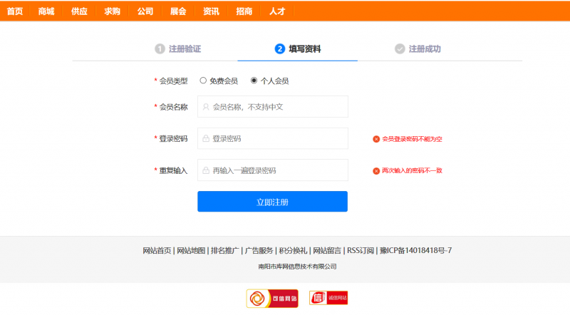Click into the 再输入一遍登录密码 input field
This screenshot has width=570, height=315.
click(x=278, y=170)
